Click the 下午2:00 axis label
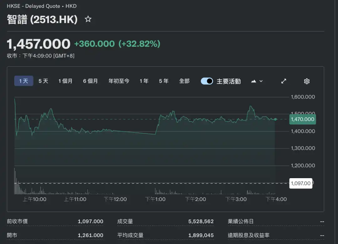This screenshot has height=244, width=338. click(x=196, y=199)
